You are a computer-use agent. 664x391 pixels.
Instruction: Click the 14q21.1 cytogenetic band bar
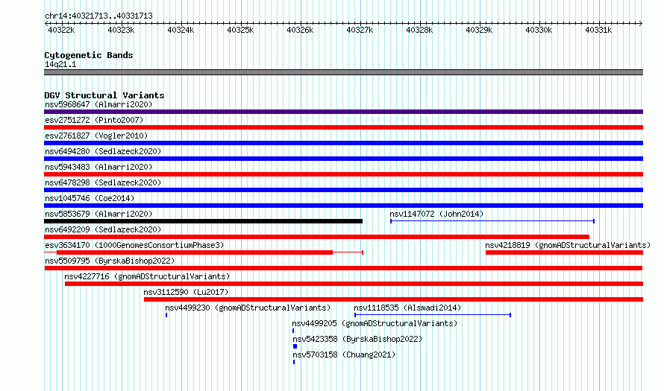click(343, 72)
